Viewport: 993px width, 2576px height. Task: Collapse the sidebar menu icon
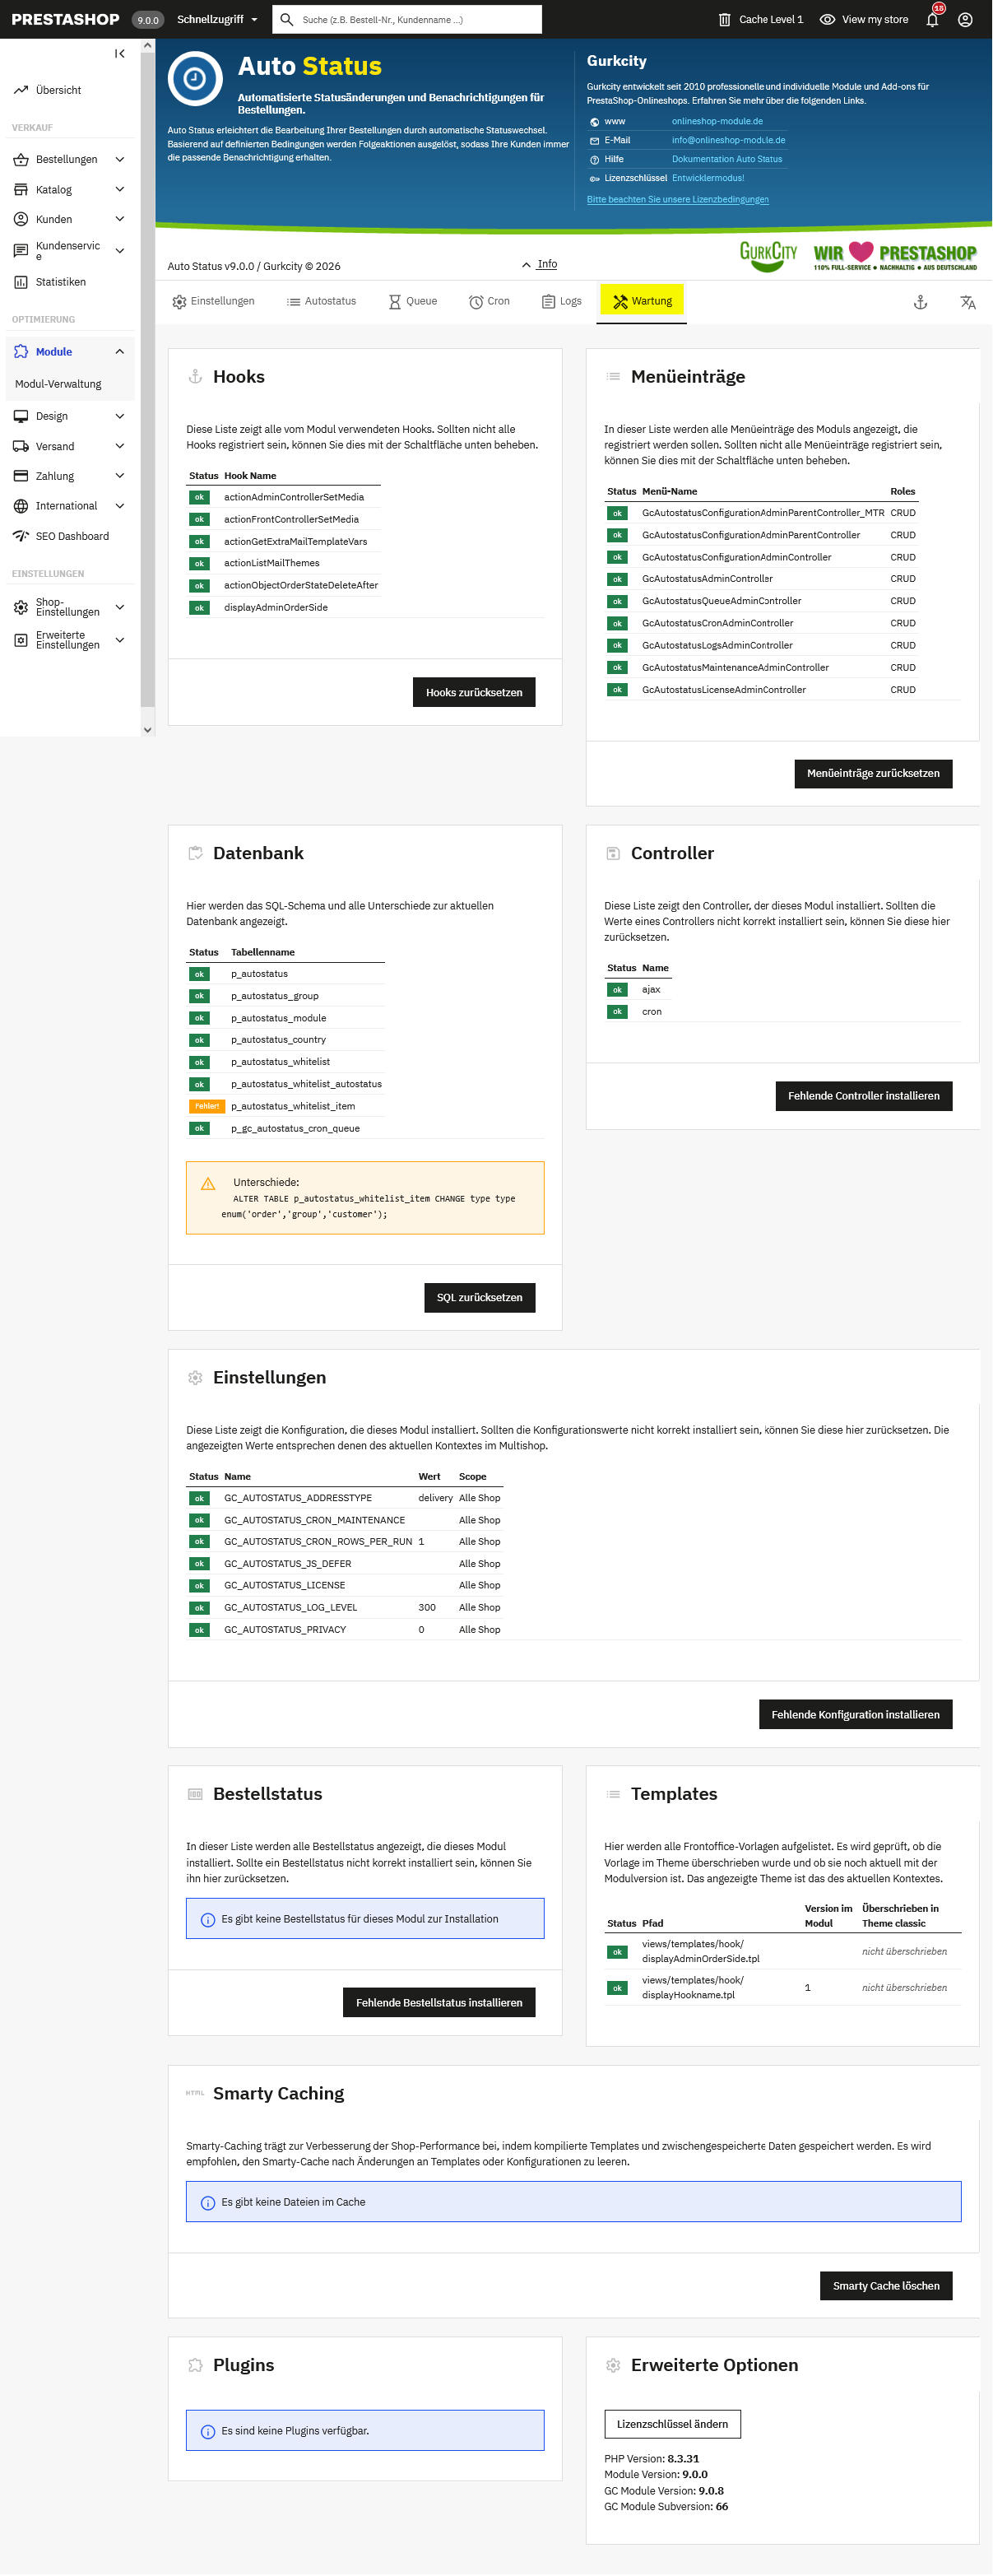pos(120,54)
